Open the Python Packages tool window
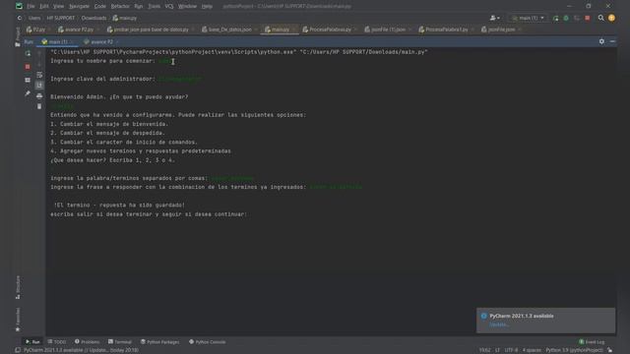This screenshot has height=354, width=630. click(x=159, y=342)
